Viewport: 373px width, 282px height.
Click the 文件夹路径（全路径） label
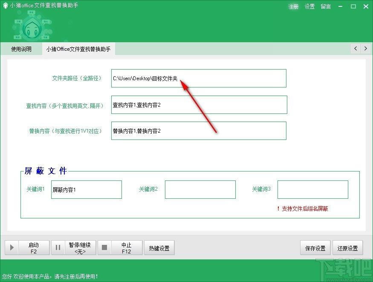[77, 78]
